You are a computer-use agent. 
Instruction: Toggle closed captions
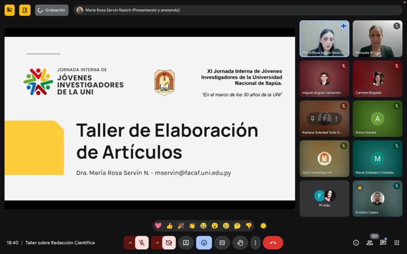222,242
